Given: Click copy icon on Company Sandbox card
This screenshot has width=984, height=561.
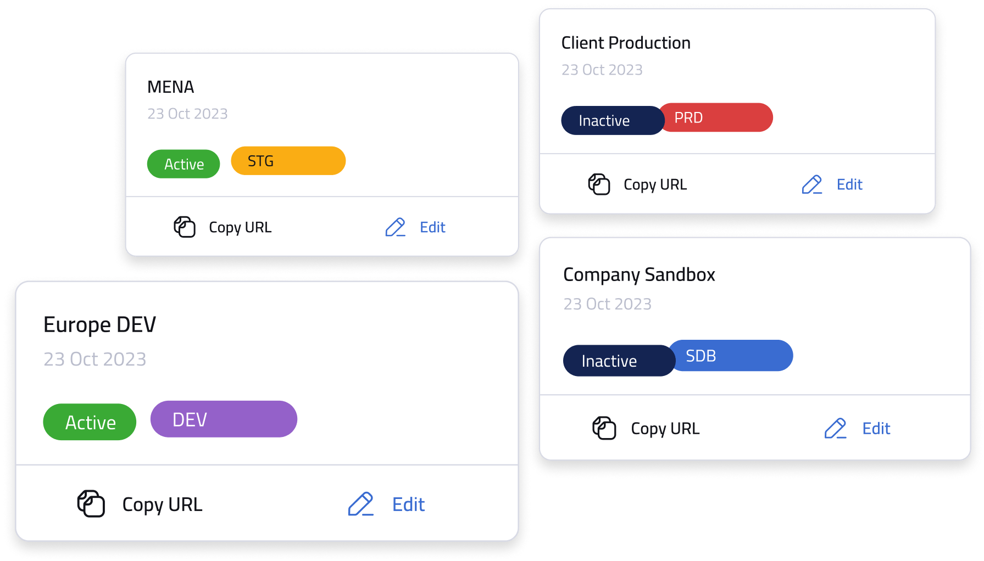Looking at the screenshot, I should tap(604, 428).
